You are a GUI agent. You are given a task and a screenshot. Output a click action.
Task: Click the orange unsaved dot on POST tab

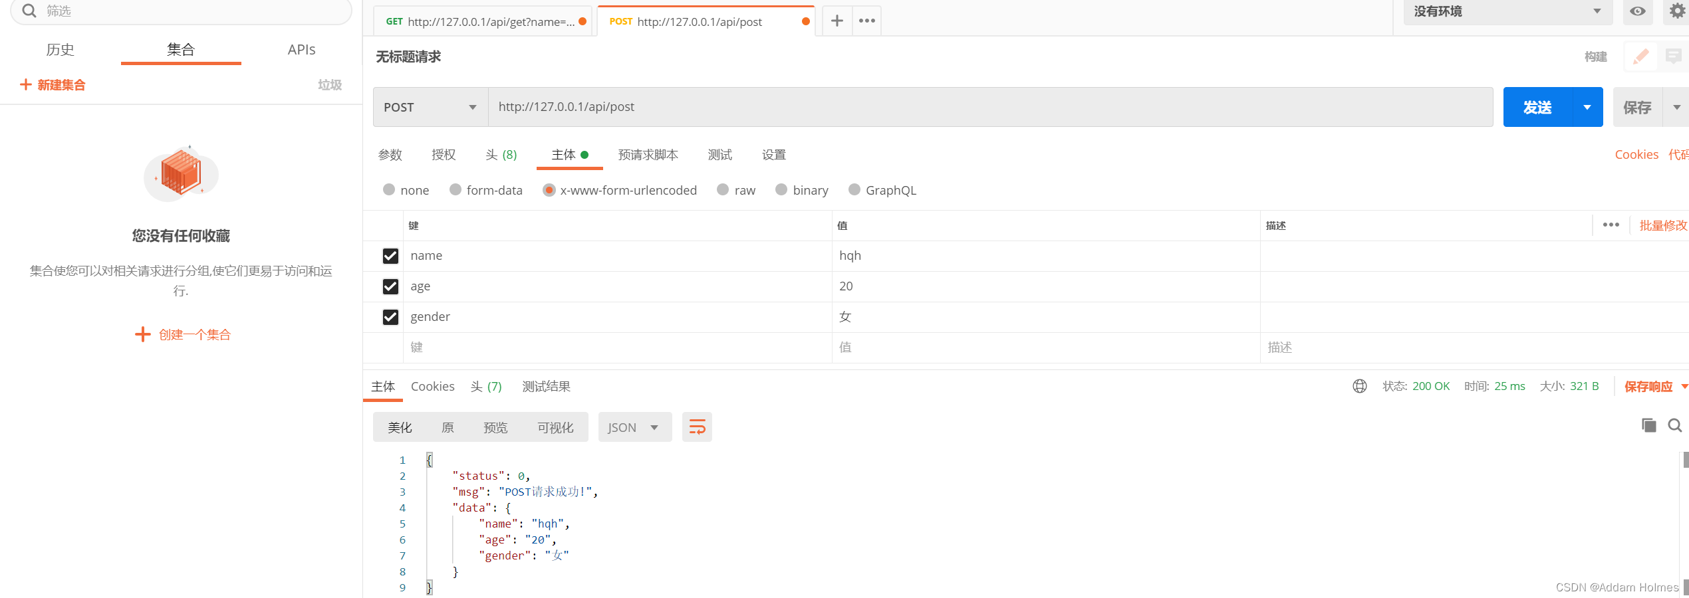coord(806,21)
